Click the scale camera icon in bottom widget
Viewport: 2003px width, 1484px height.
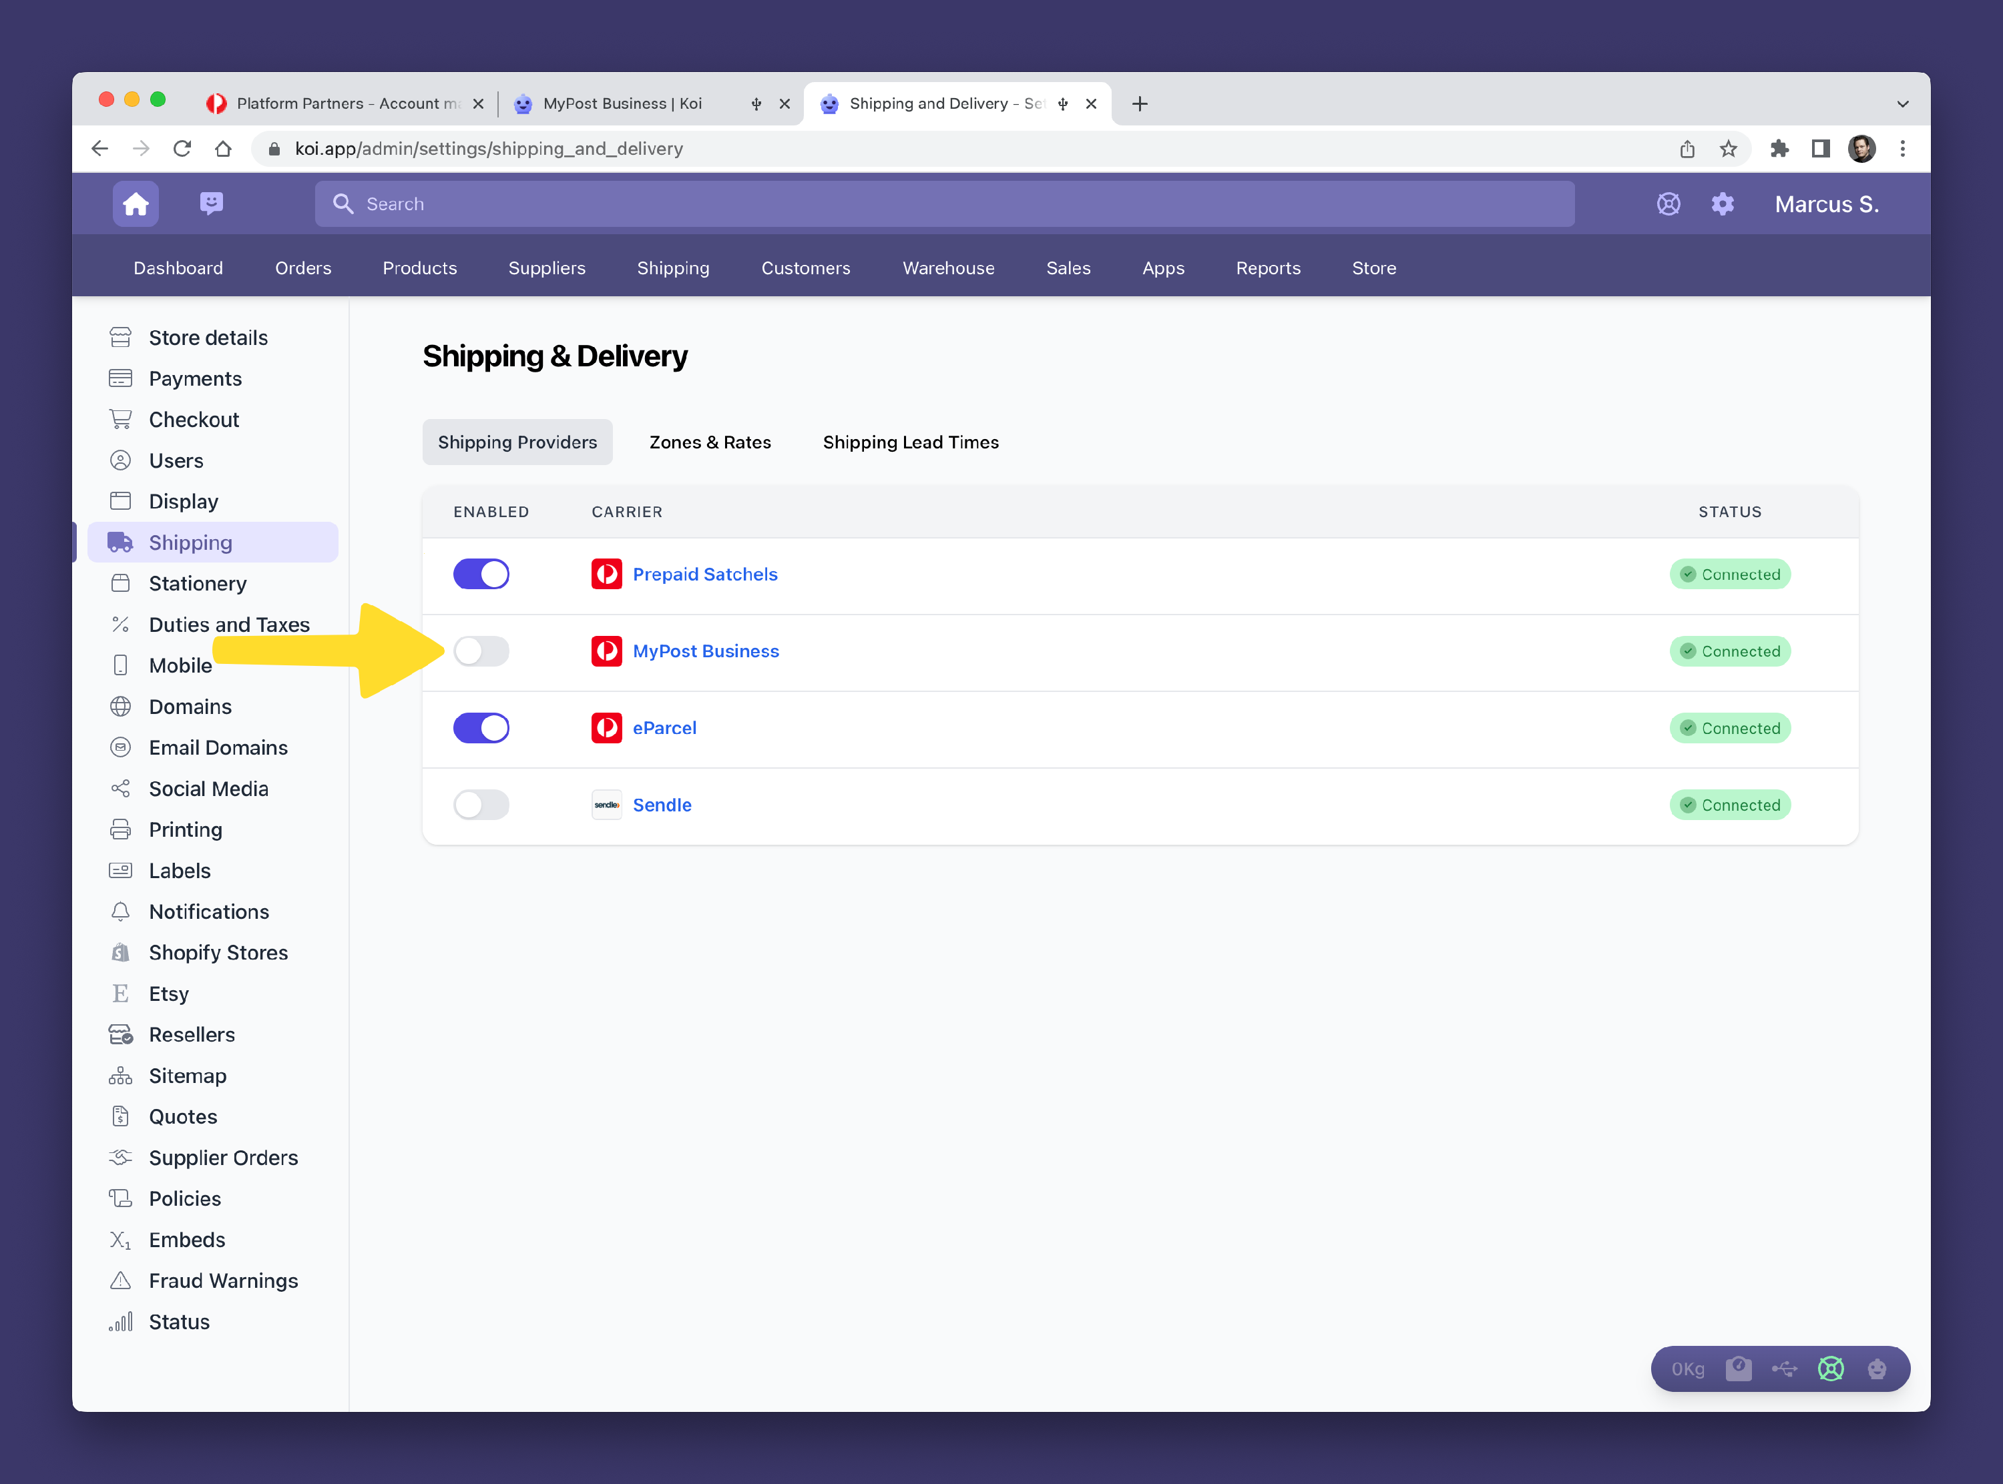1738,1368
